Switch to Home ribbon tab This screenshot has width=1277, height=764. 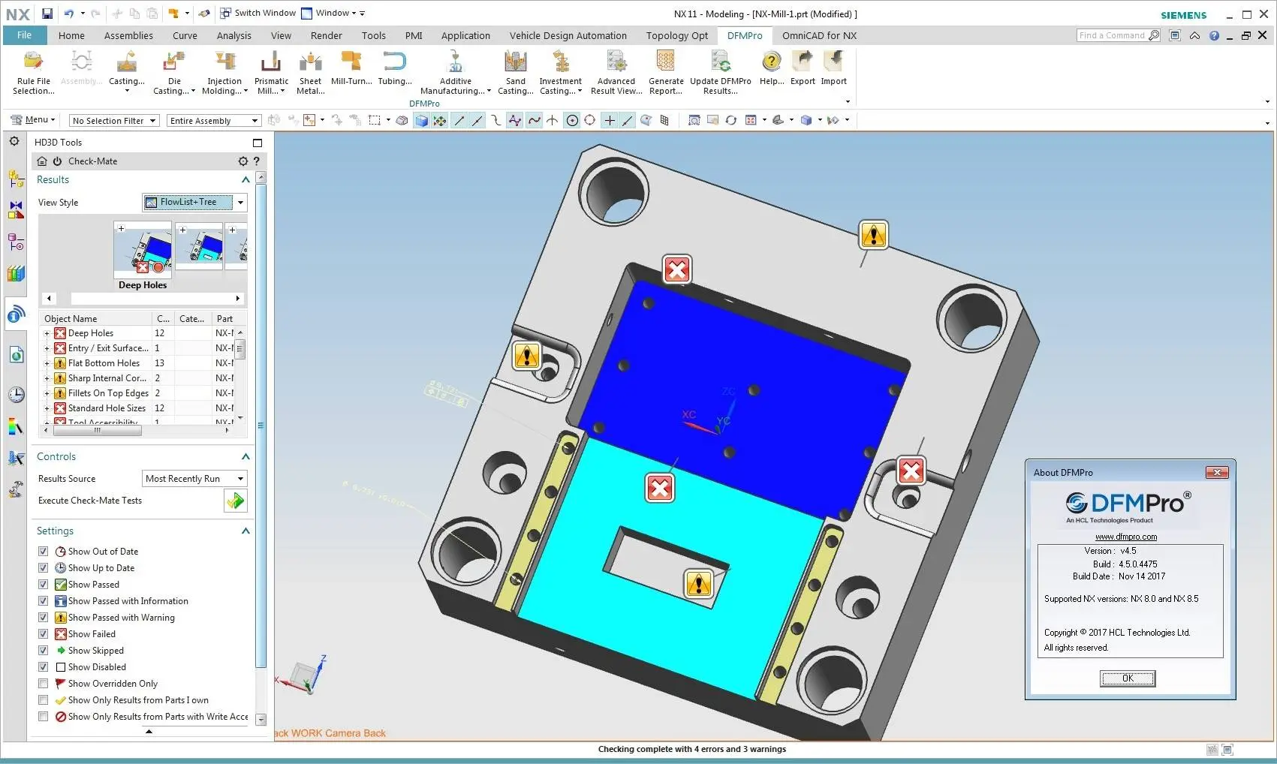coord(71,35)
